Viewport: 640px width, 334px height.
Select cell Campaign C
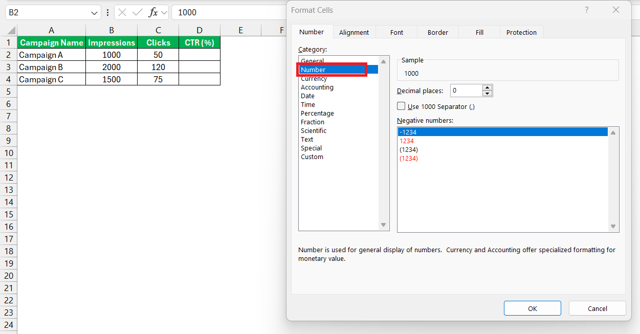click(x=52, y=79)
